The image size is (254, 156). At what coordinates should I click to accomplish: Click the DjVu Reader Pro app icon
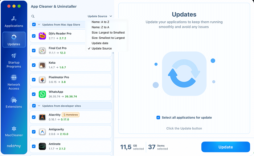pyautogui.click(x=42, y=36)
